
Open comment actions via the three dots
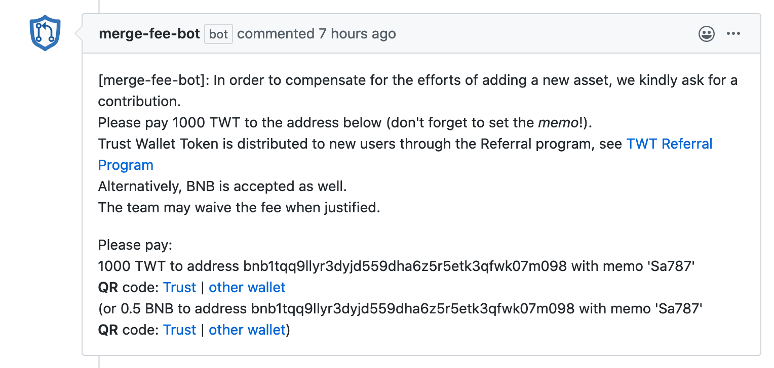[x=733, y=34]
